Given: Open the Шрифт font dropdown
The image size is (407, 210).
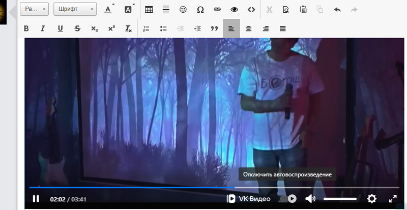Looking at the screenshot, I should click(75, 9).
